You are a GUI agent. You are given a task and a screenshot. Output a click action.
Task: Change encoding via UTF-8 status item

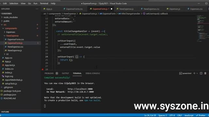click(x=172, y=116)
